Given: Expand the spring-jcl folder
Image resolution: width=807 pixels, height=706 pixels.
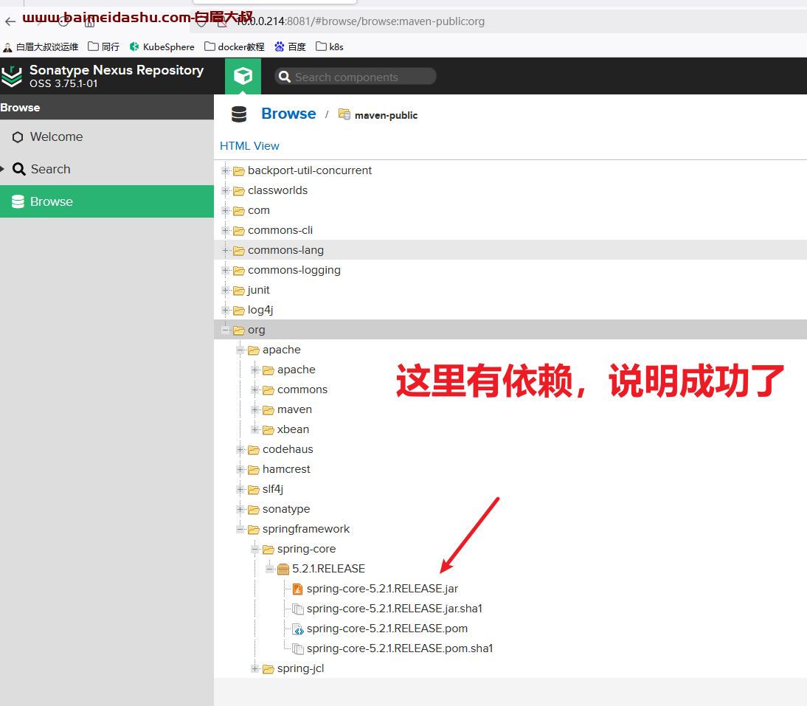Looking at the screenshot, I should click(x=254, y=669).
